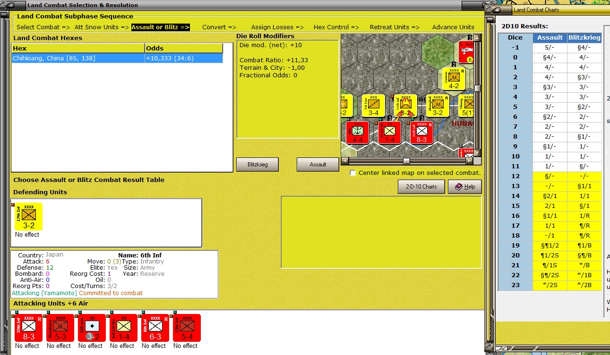Click the 'Terrain & City: -1,00' modifier line
The width and height of the screenshot is (610, 355).
(x=272, y=68)
